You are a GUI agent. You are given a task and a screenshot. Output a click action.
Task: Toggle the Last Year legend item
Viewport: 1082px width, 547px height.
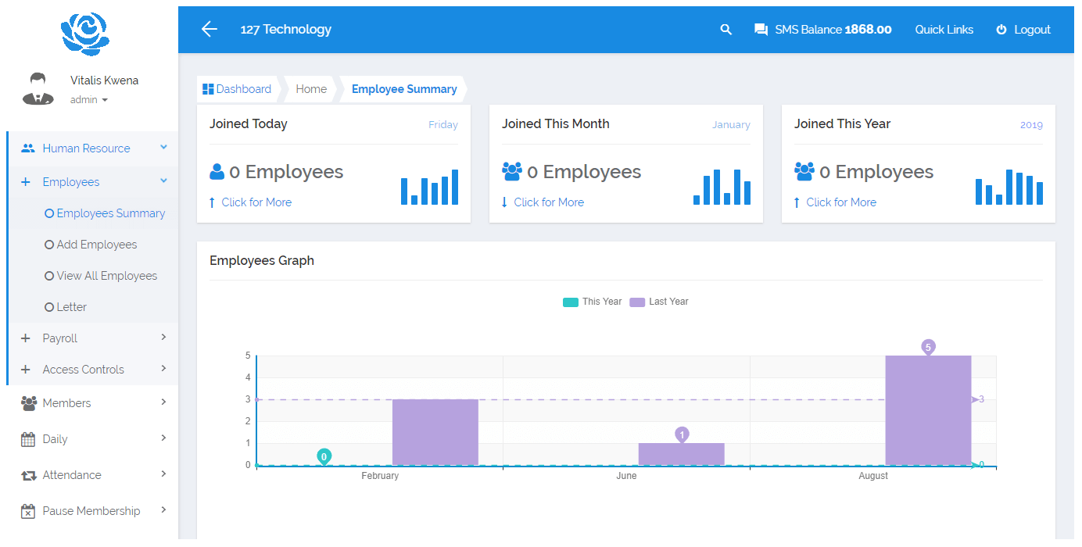(659, 302)
